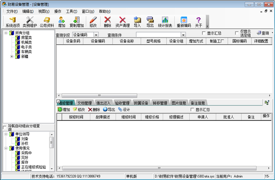
Task: Click main toolbar 导出 printer icon
Action: point(150,22)
